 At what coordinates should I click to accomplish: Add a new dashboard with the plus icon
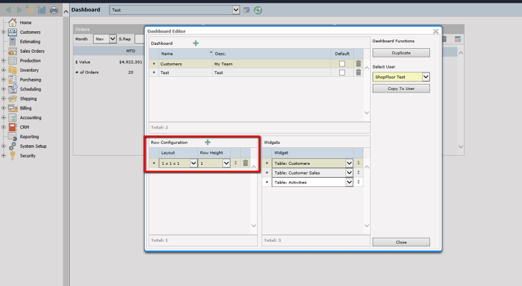pyautogui.click(x=196, y=43)
